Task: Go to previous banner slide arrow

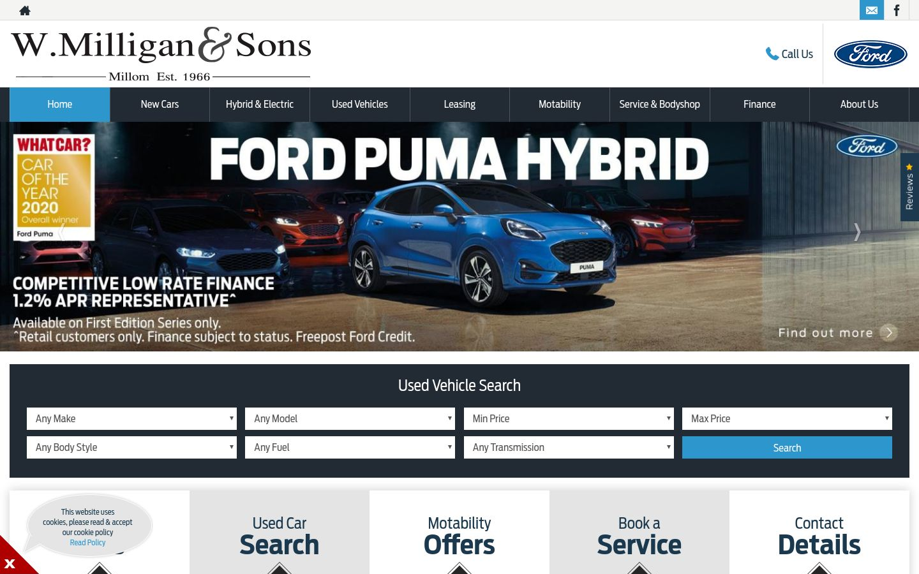Action: 62,232
